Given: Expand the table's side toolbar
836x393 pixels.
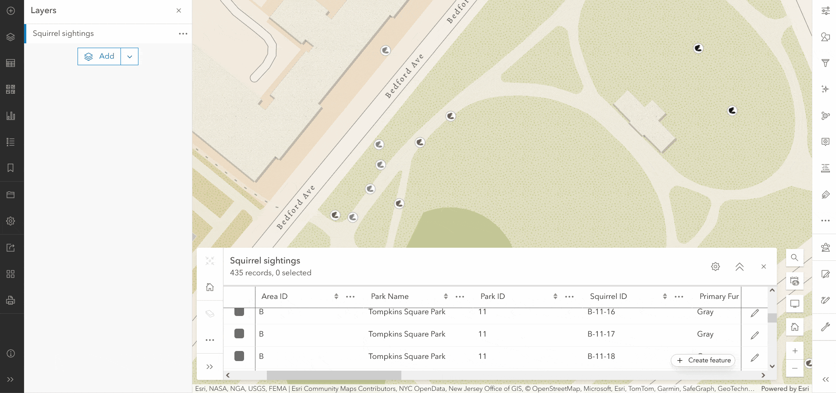Looking at the screenshot, I should click(x=210, y=367).
